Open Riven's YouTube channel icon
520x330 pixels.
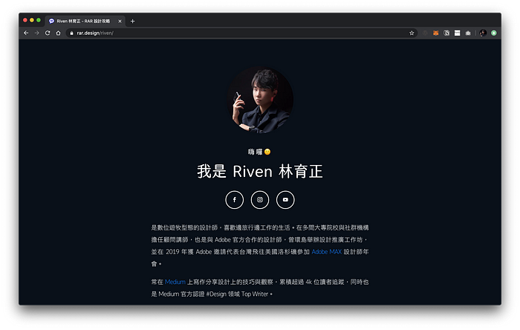click(285, 200)
